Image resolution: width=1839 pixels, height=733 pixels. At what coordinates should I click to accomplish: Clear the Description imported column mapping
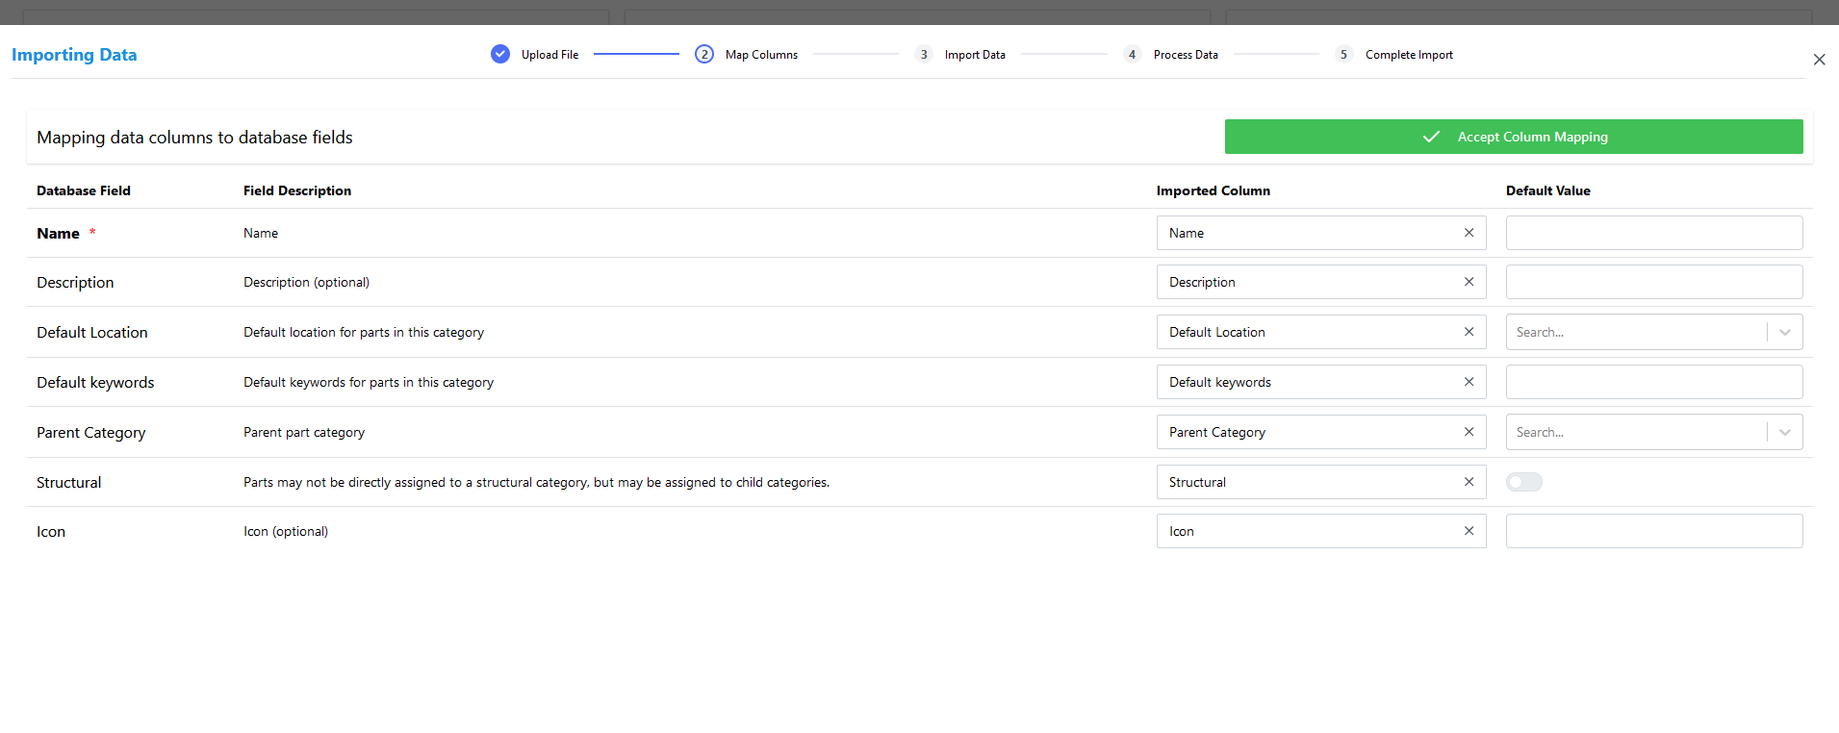pos(1469,282)
